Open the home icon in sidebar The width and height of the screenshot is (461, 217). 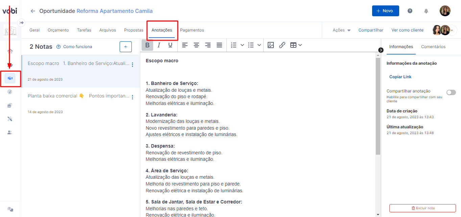(x=10, y=51)
